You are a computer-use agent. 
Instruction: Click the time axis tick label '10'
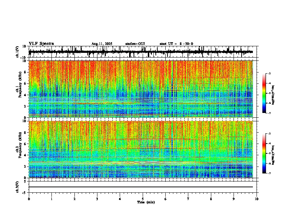coord(257,199)
